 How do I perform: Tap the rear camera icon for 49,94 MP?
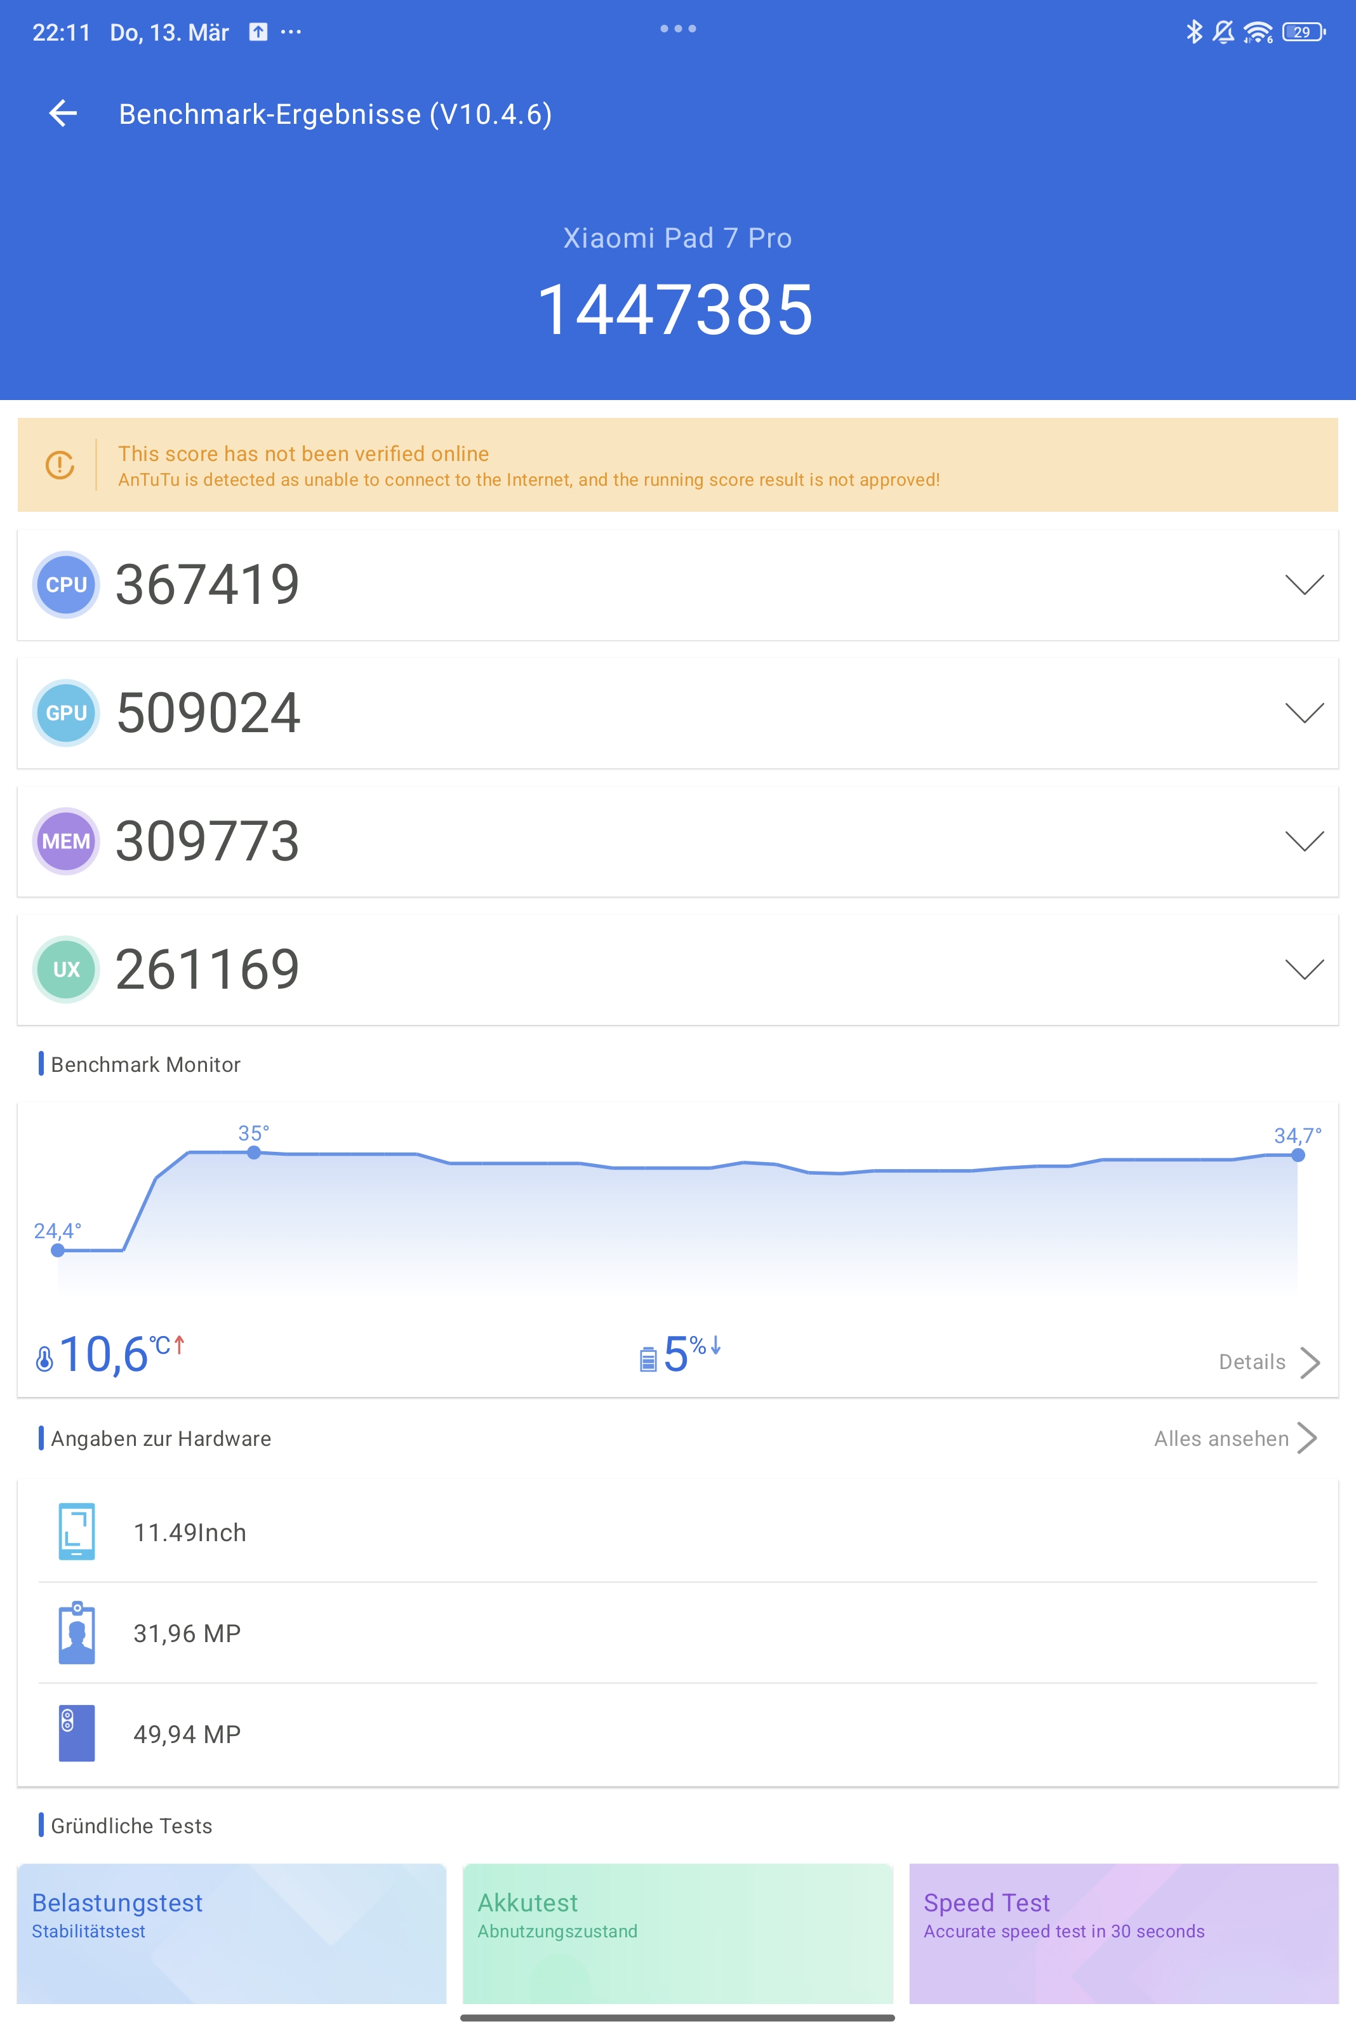(x=77, y=1734)
